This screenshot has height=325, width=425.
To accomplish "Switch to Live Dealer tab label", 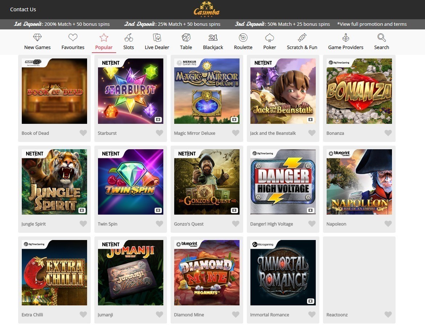I will tap(157, 48).
